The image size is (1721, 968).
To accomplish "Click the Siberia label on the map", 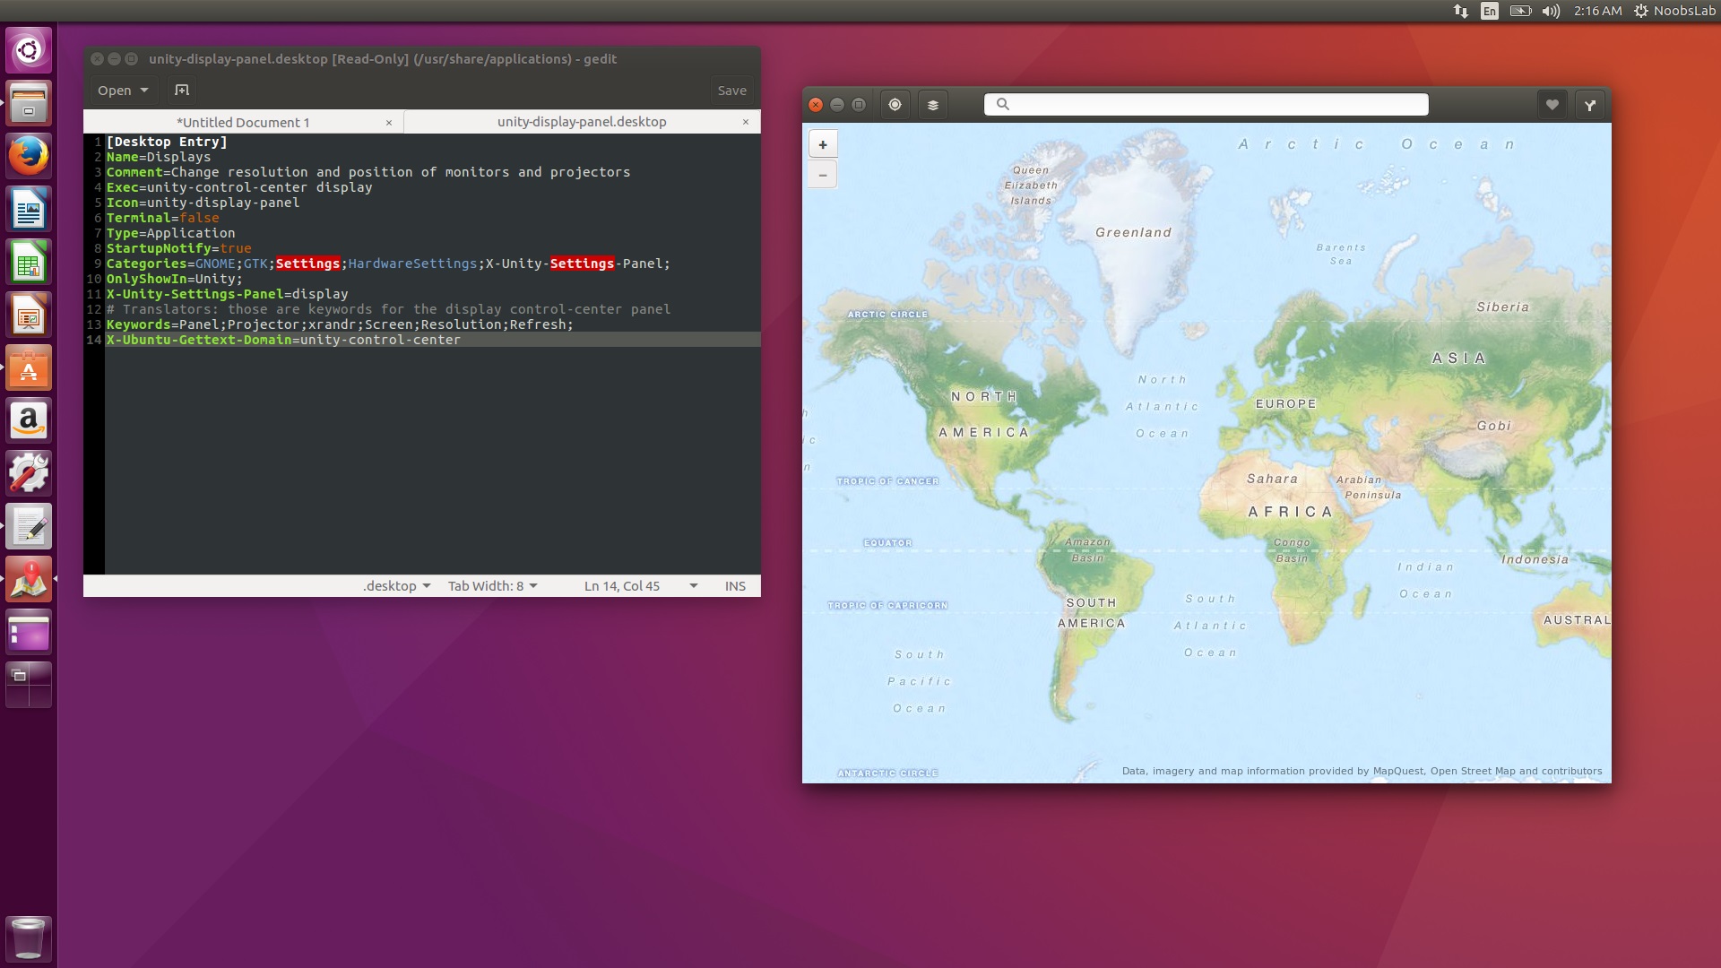I will point(1502,307).
